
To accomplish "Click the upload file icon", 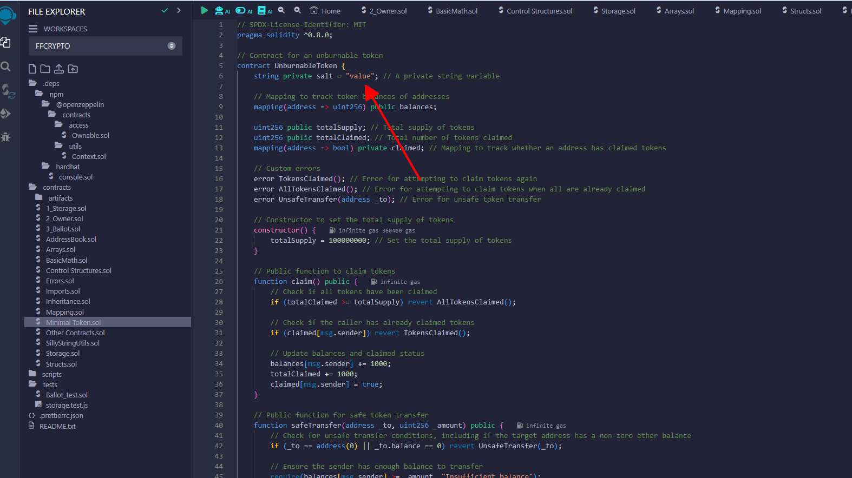I will pos(59,69).
